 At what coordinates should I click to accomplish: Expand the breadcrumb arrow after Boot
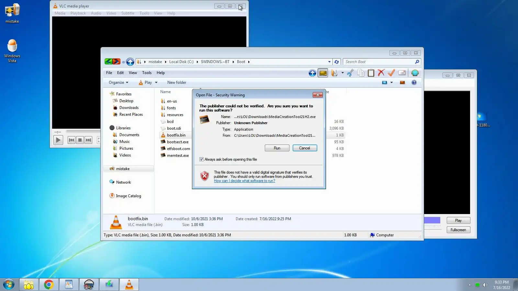tap(249, 62)
